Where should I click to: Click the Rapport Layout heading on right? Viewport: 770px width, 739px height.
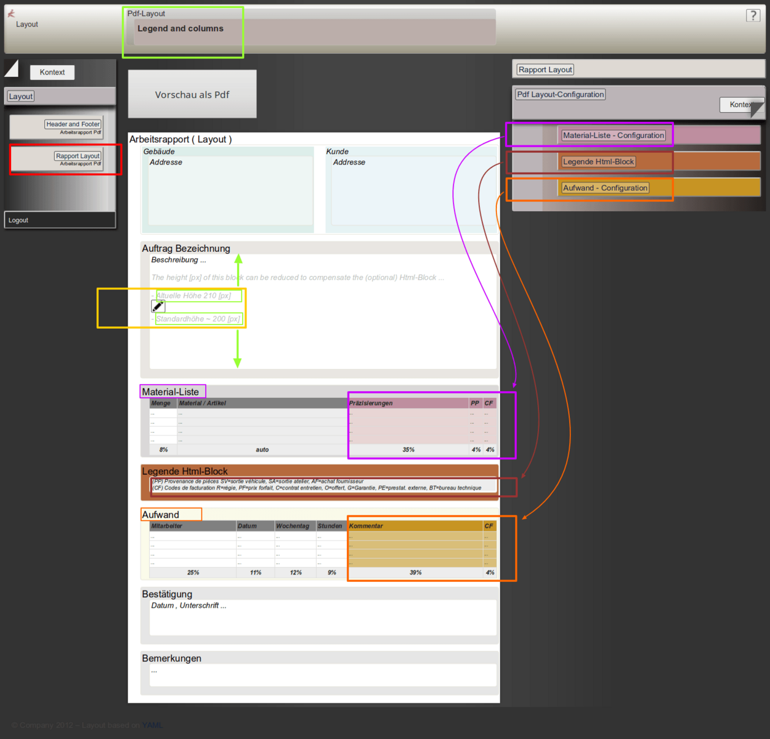coord(545,70)
